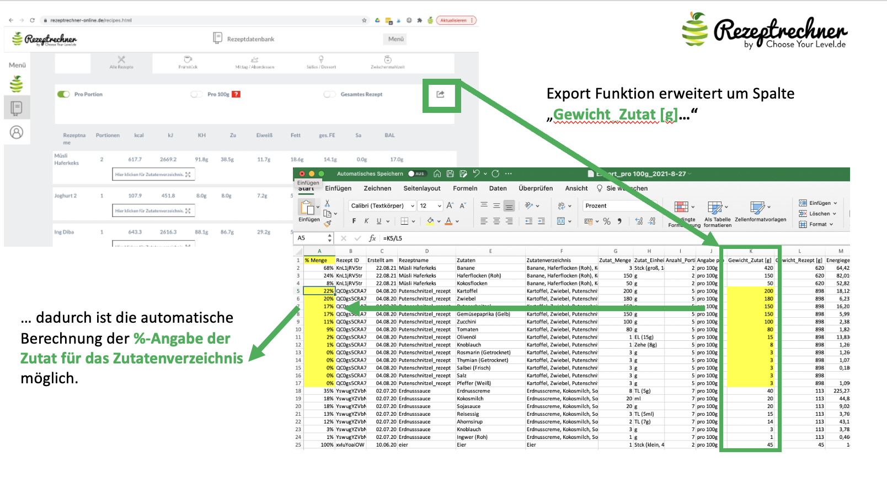Toggle the Gesamtes Rezept switch
This screenshot has height=489, width=887.
[330, 94]
